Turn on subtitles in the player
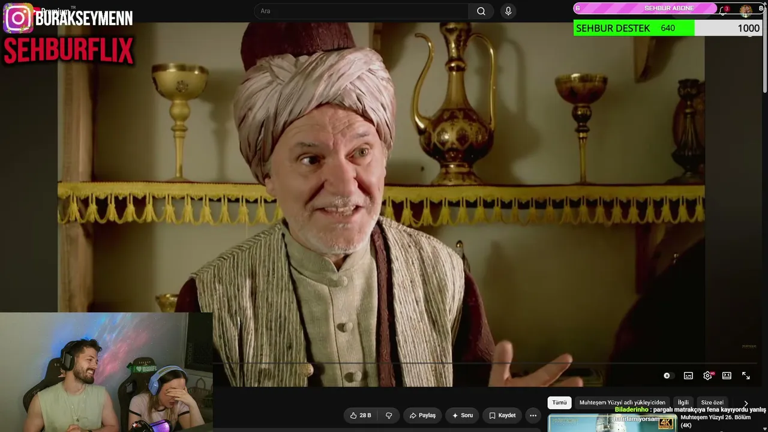The height and width of the screenshot is (432, 768). (688, 376)
